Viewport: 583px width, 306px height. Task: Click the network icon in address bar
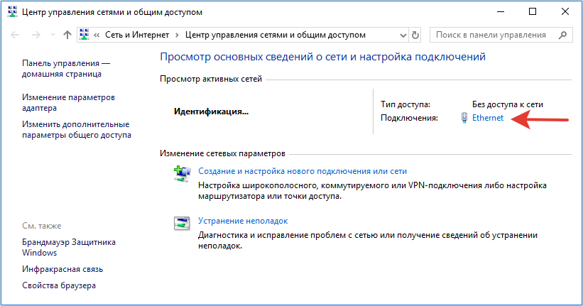click(85, 35)
